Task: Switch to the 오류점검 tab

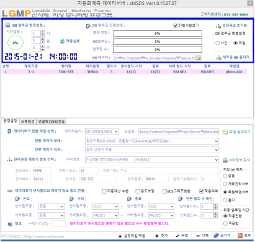Action: click(27, 122)
